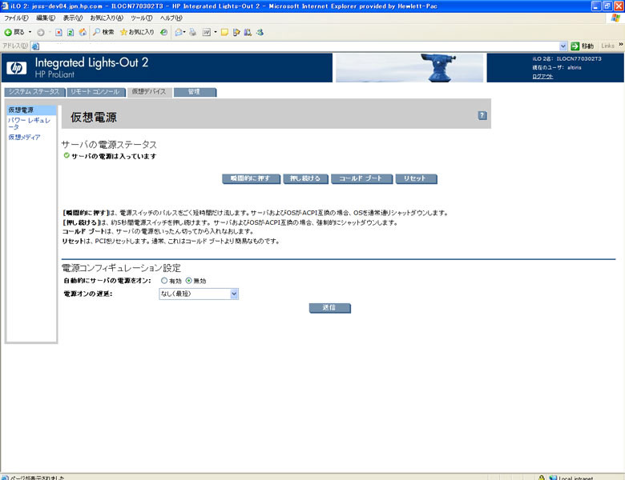Open Back button history dropdown arrow
Image resolution: width=625 pixels, height=480 pixels.
point(30,32)
